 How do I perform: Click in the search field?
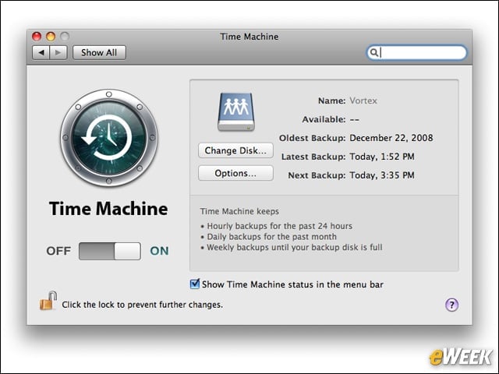click(417, 52)
